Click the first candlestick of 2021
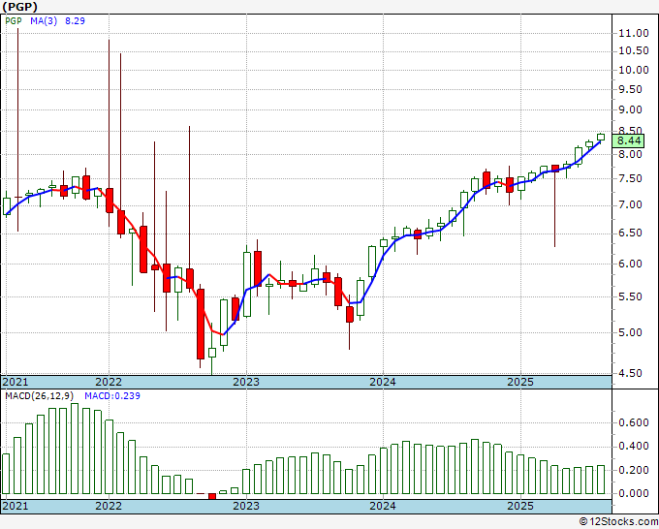This screenshot has width=659, height=529. pos(7,206)
